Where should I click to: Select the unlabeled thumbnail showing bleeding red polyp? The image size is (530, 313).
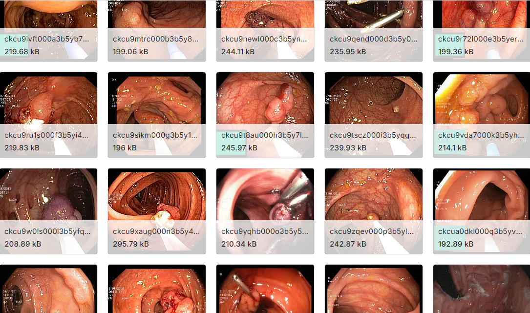pos(157,289)
